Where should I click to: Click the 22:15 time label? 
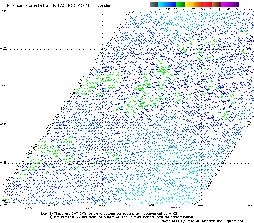[27, 208]
